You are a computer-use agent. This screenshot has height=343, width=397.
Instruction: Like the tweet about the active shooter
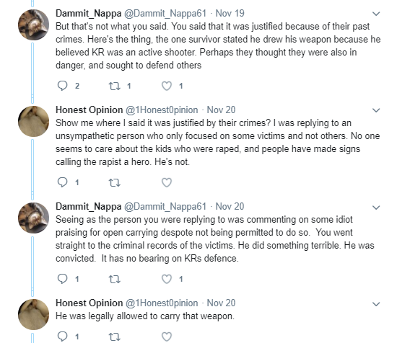(x=167, y=86)
